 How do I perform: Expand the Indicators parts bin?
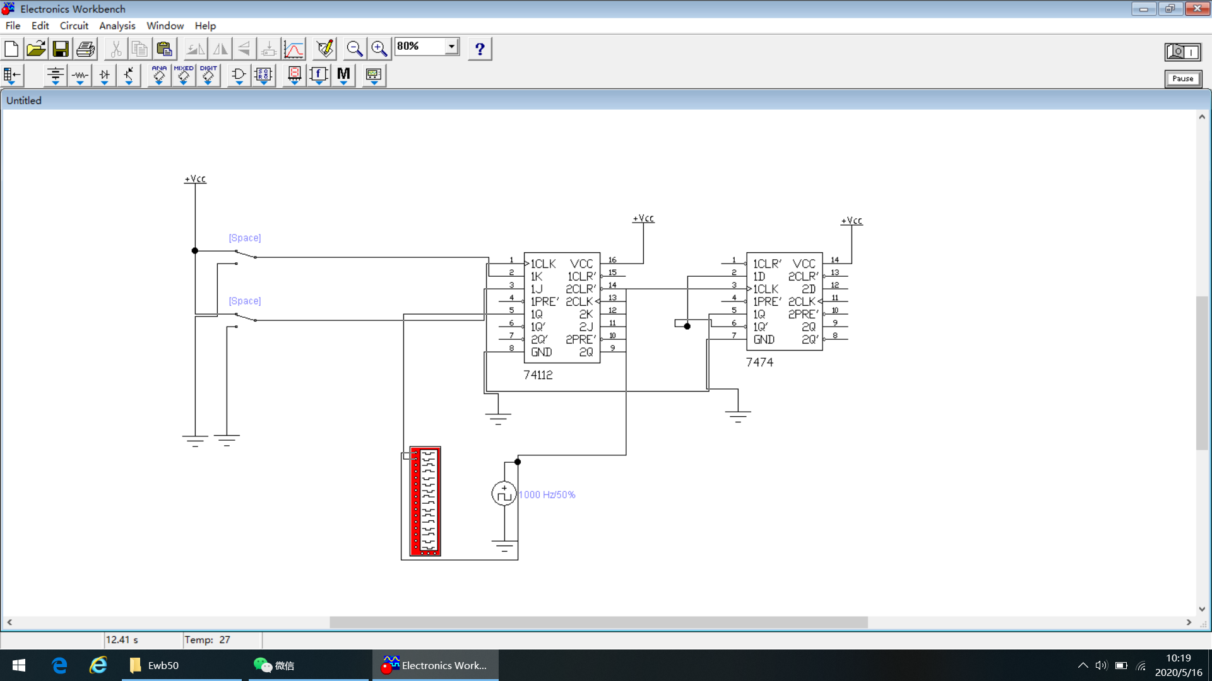pos(294,75)
